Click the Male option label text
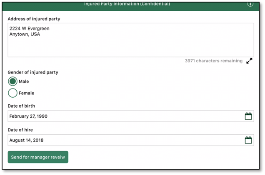 pos(24,81)
